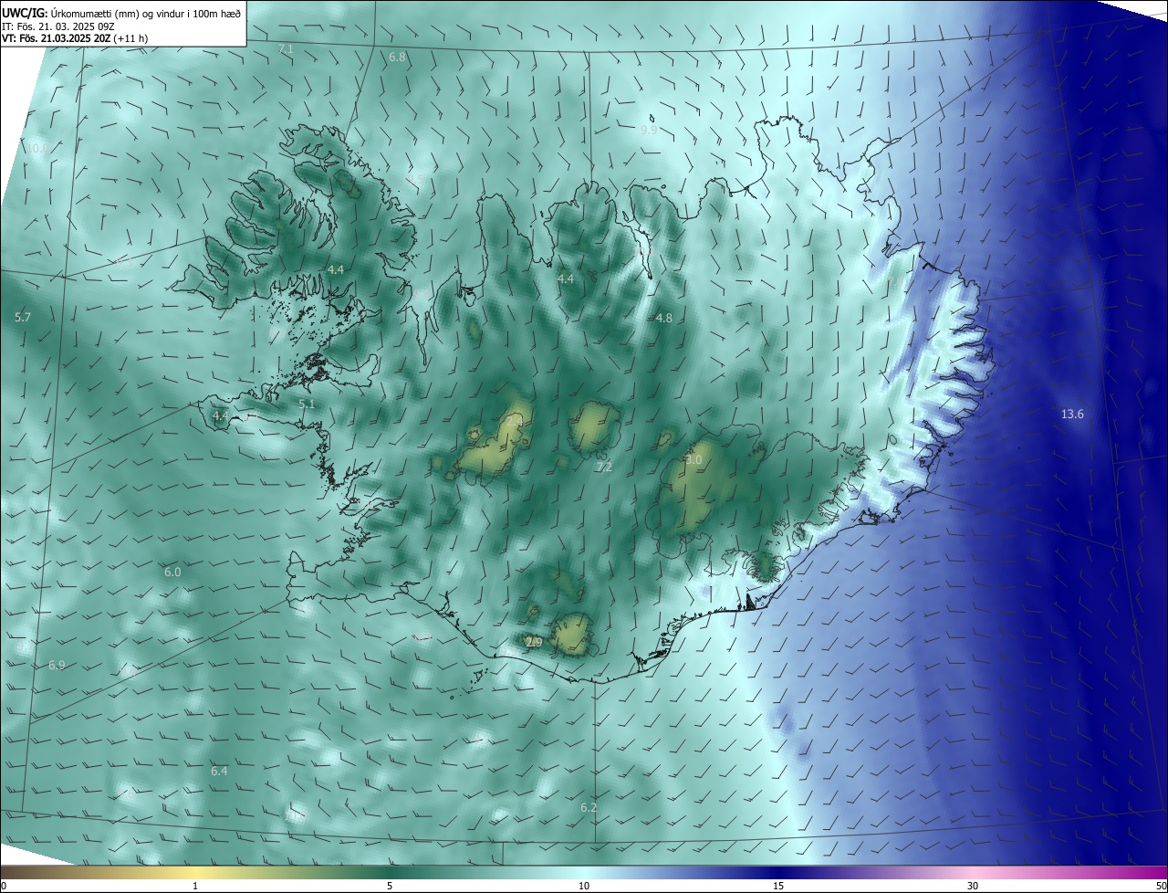This screenshot has width=1168, height=893.
Task: Click the 50 tick on the color scale
Action: coord(1161,886)
